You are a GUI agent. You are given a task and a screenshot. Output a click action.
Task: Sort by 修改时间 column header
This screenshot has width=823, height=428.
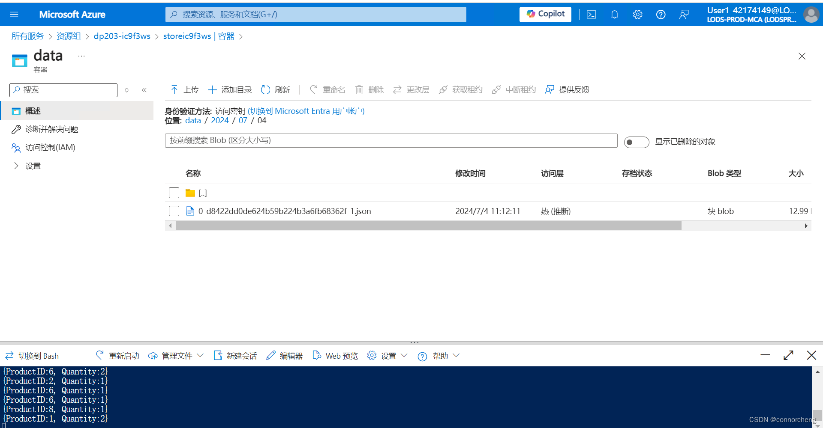[470, 173]
